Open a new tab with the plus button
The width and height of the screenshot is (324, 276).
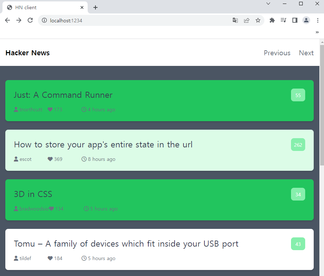pyautogui.click(x=95, y=8)
